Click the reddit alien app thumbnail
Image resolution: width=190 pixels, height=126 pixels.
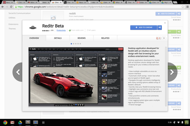pos(53,18)
